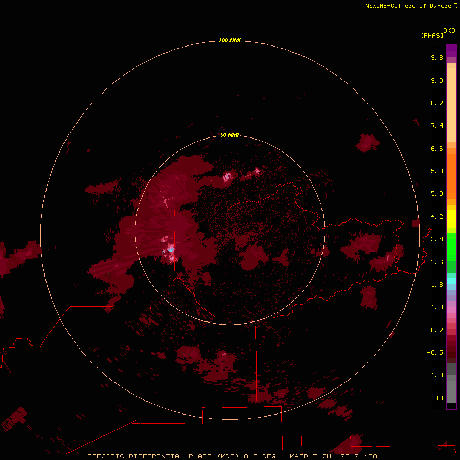Click the -0.5 scale value

click(435, 353)
